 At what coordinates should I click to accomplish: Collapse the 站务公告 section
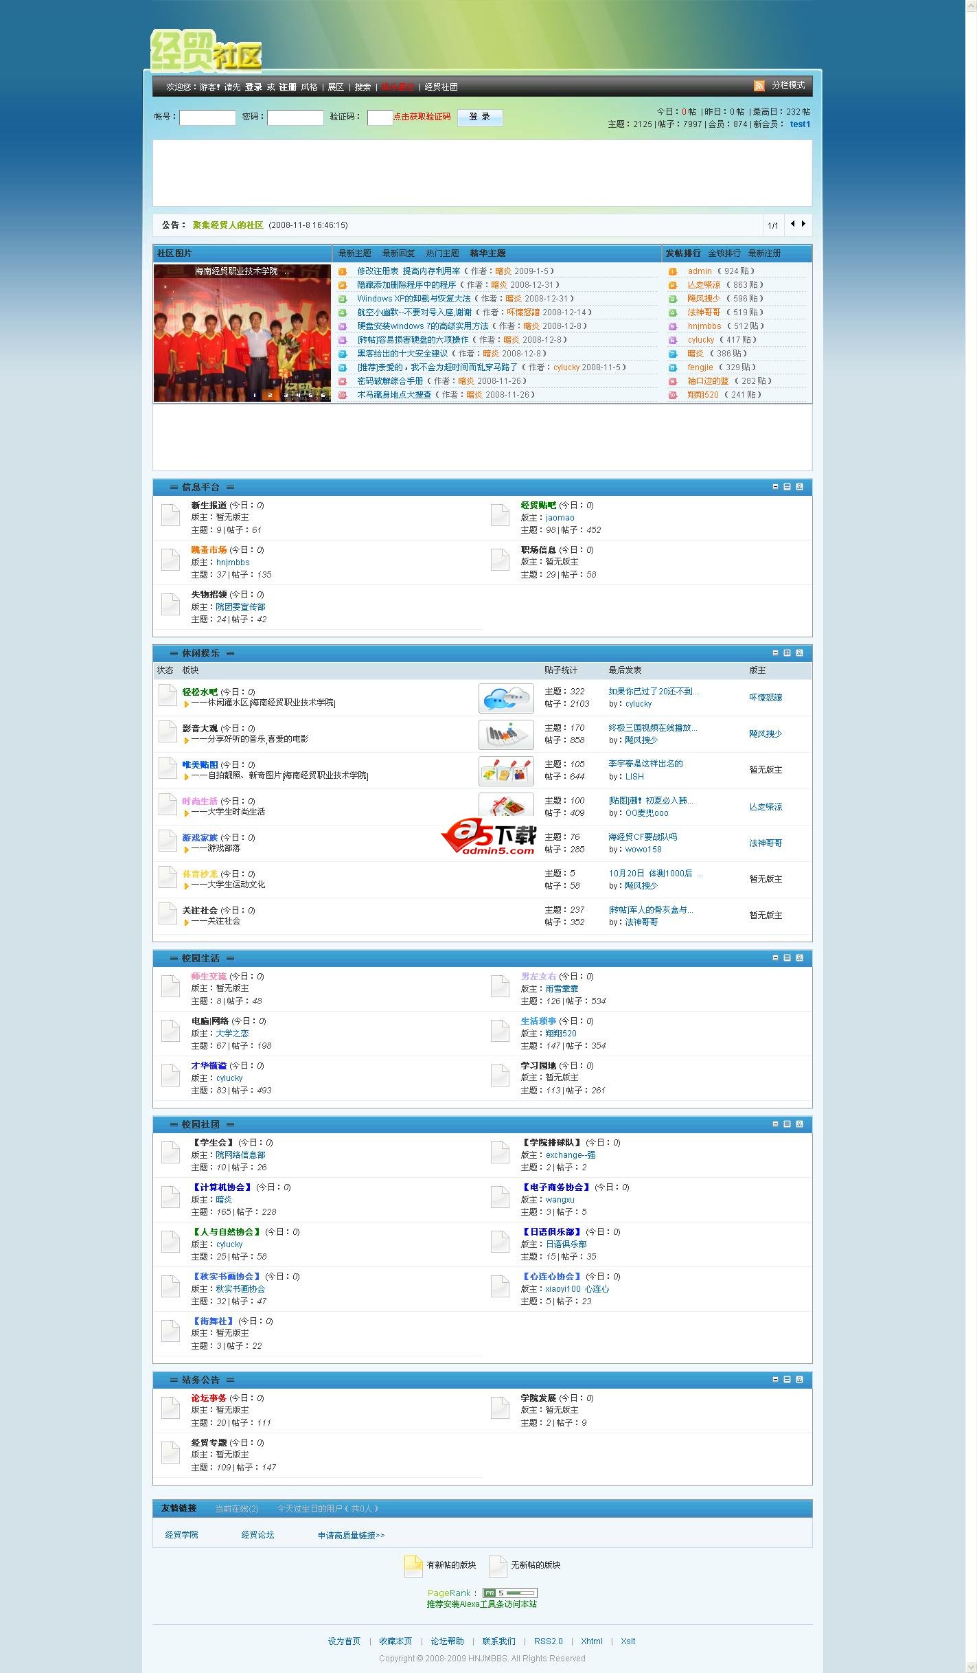(x=775, y=1380)
